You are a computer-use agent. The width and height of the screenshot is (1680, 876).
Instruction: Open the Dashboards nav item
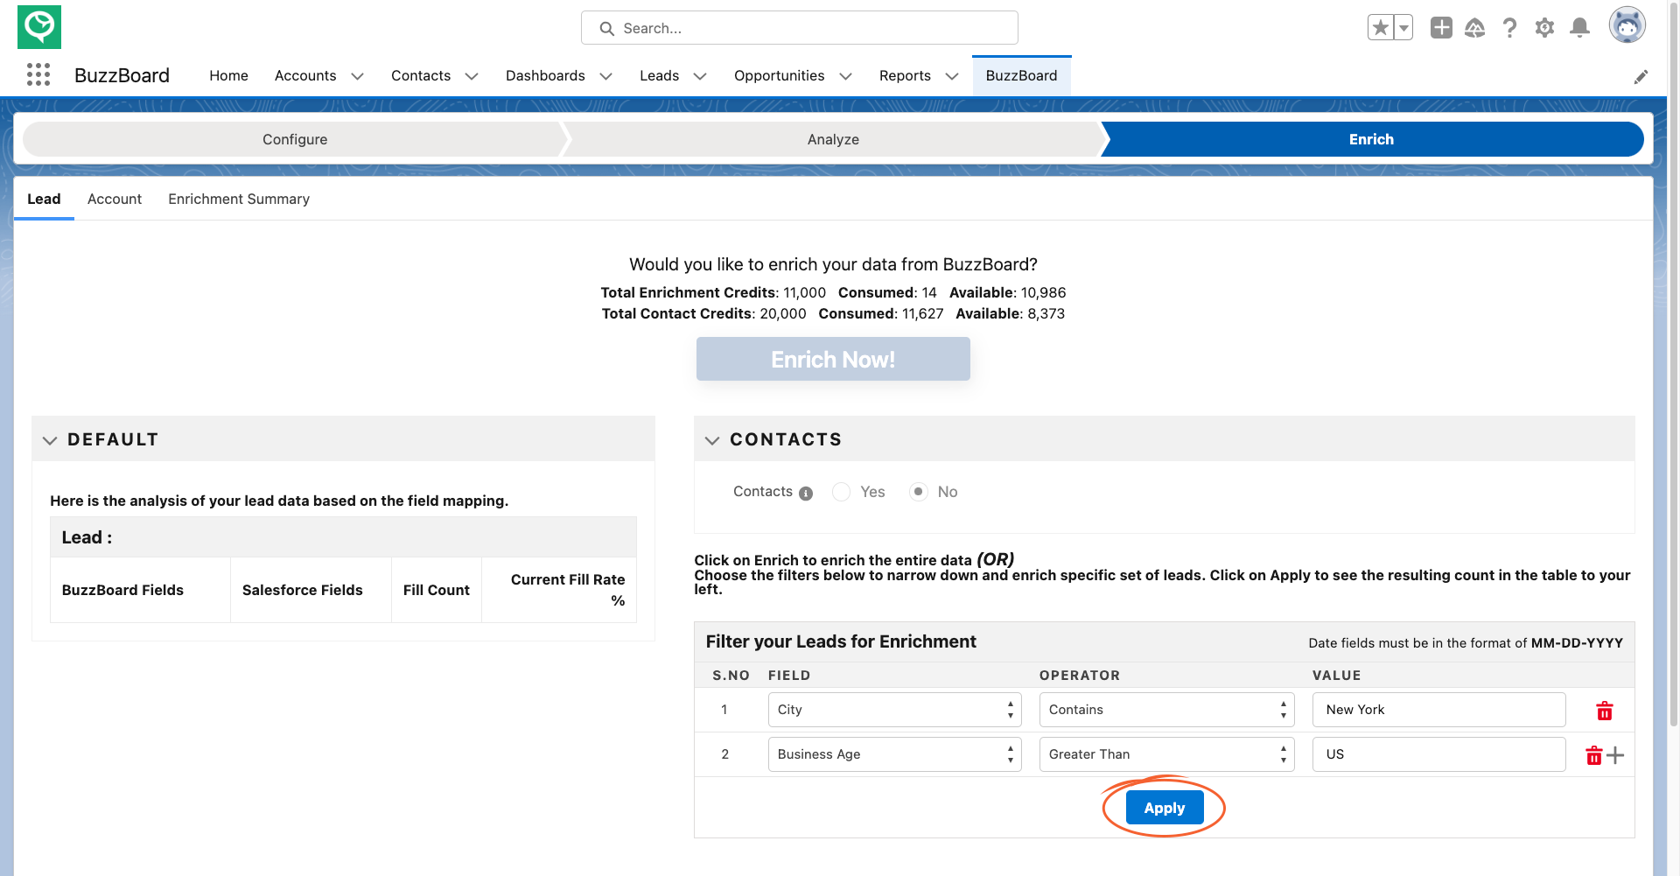click(545, 76)
